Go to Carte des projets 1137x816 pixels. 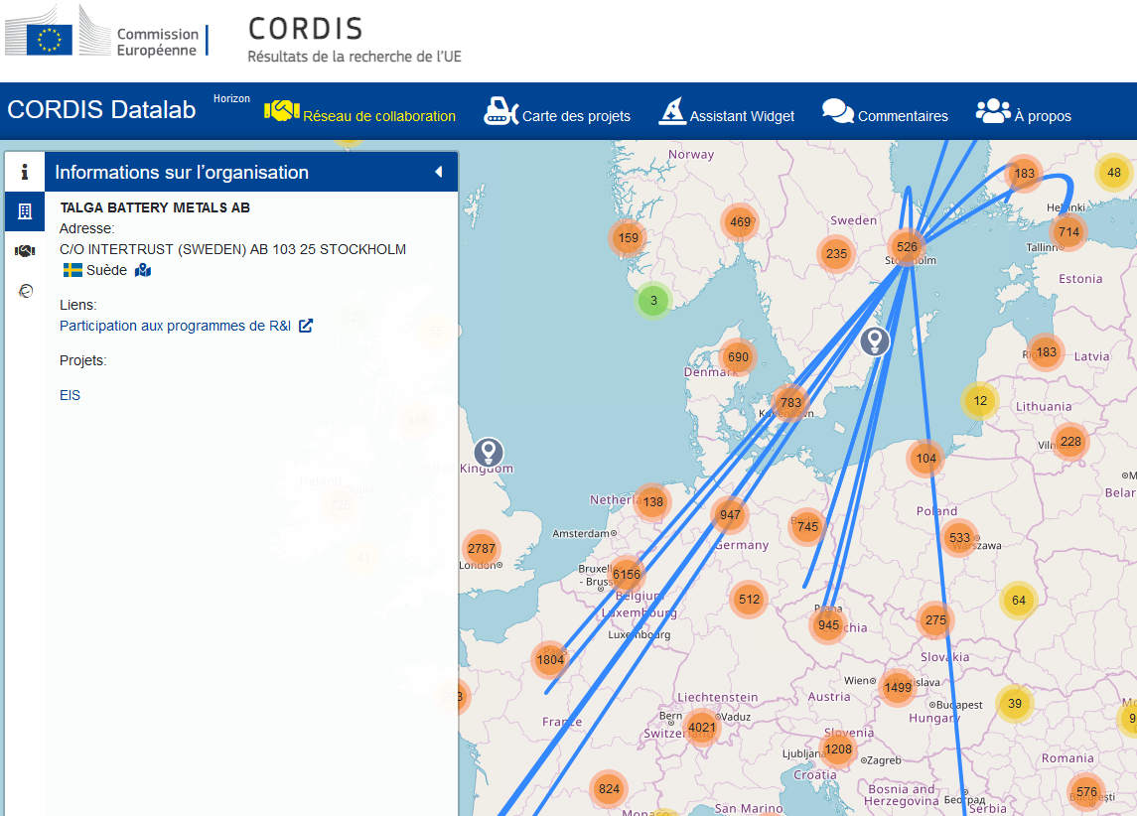[x=557, y=115]
